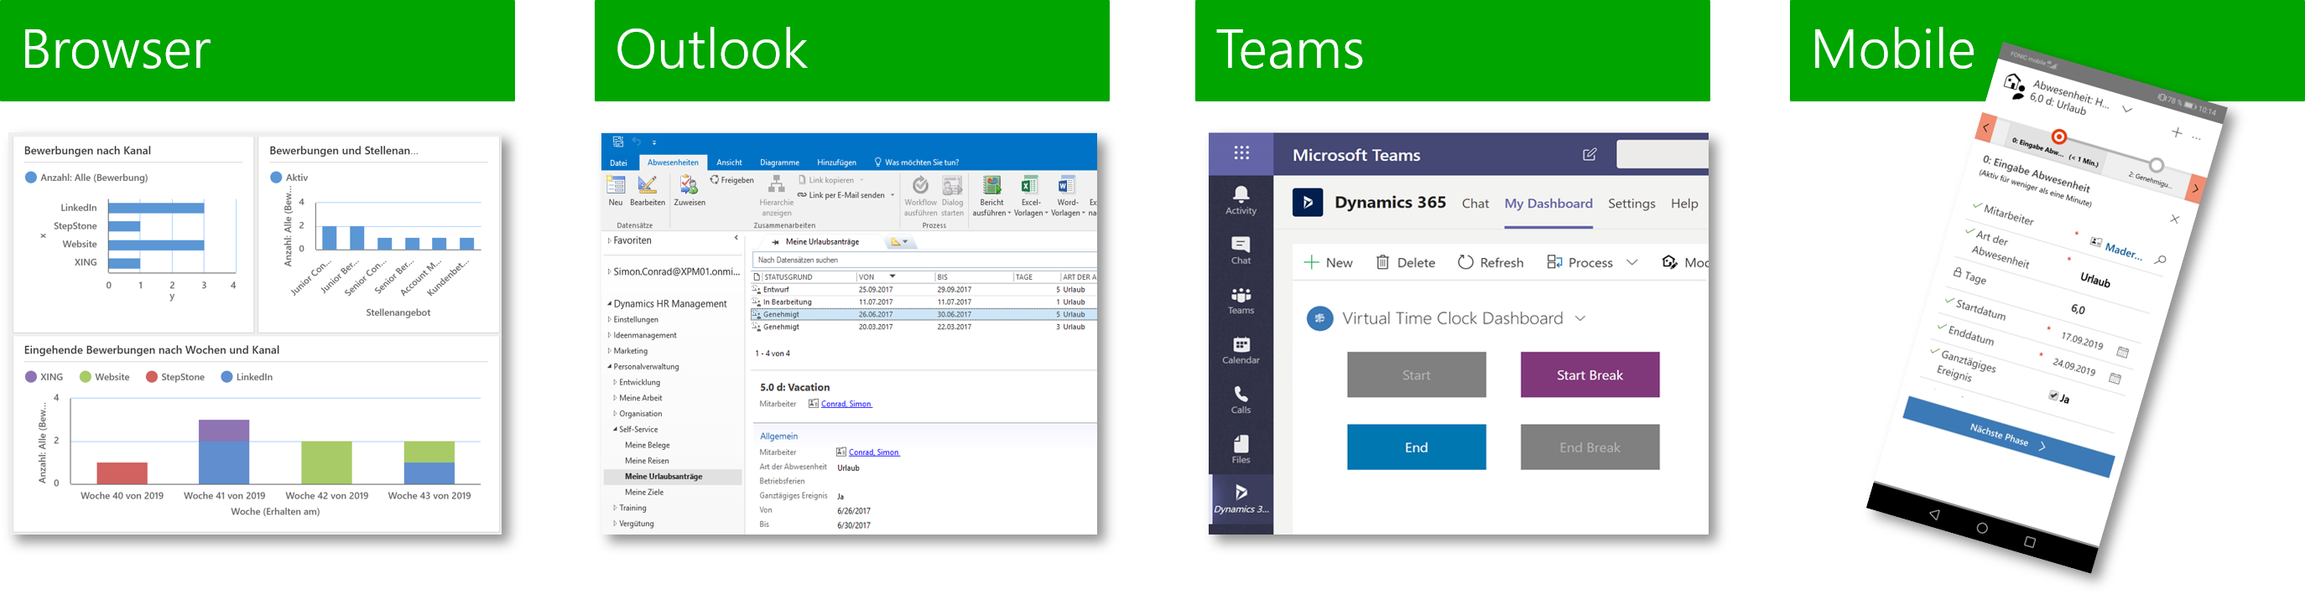Image resolution: width=2305 pixels, height=594 pixels.
Task: Switch to the Settings tab in Dynamics 365
Action: pos(1631,204)
